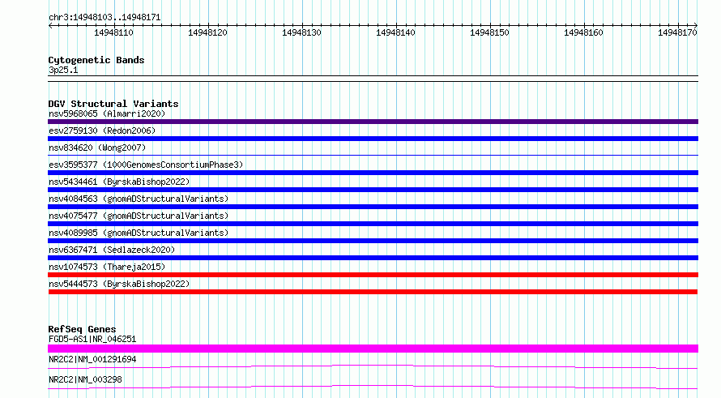Click the chr3:14948103..14948171 coordinates label
The image size is (721, 398).
[105, 18]
